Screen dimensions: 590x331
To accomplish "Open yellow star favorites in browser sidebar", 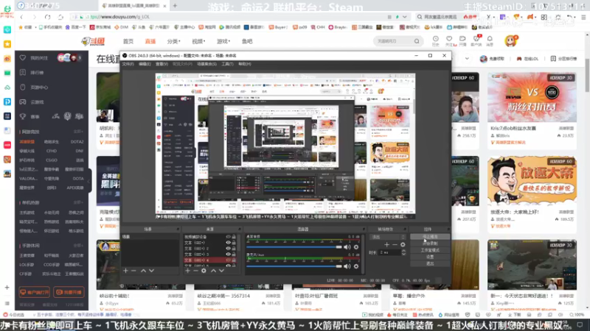I will [x=7, y=44].
